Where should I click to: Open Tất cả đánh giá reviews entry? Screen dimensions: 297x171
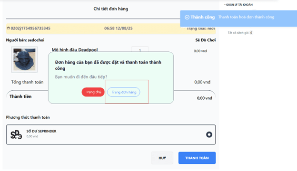[240, 33]
